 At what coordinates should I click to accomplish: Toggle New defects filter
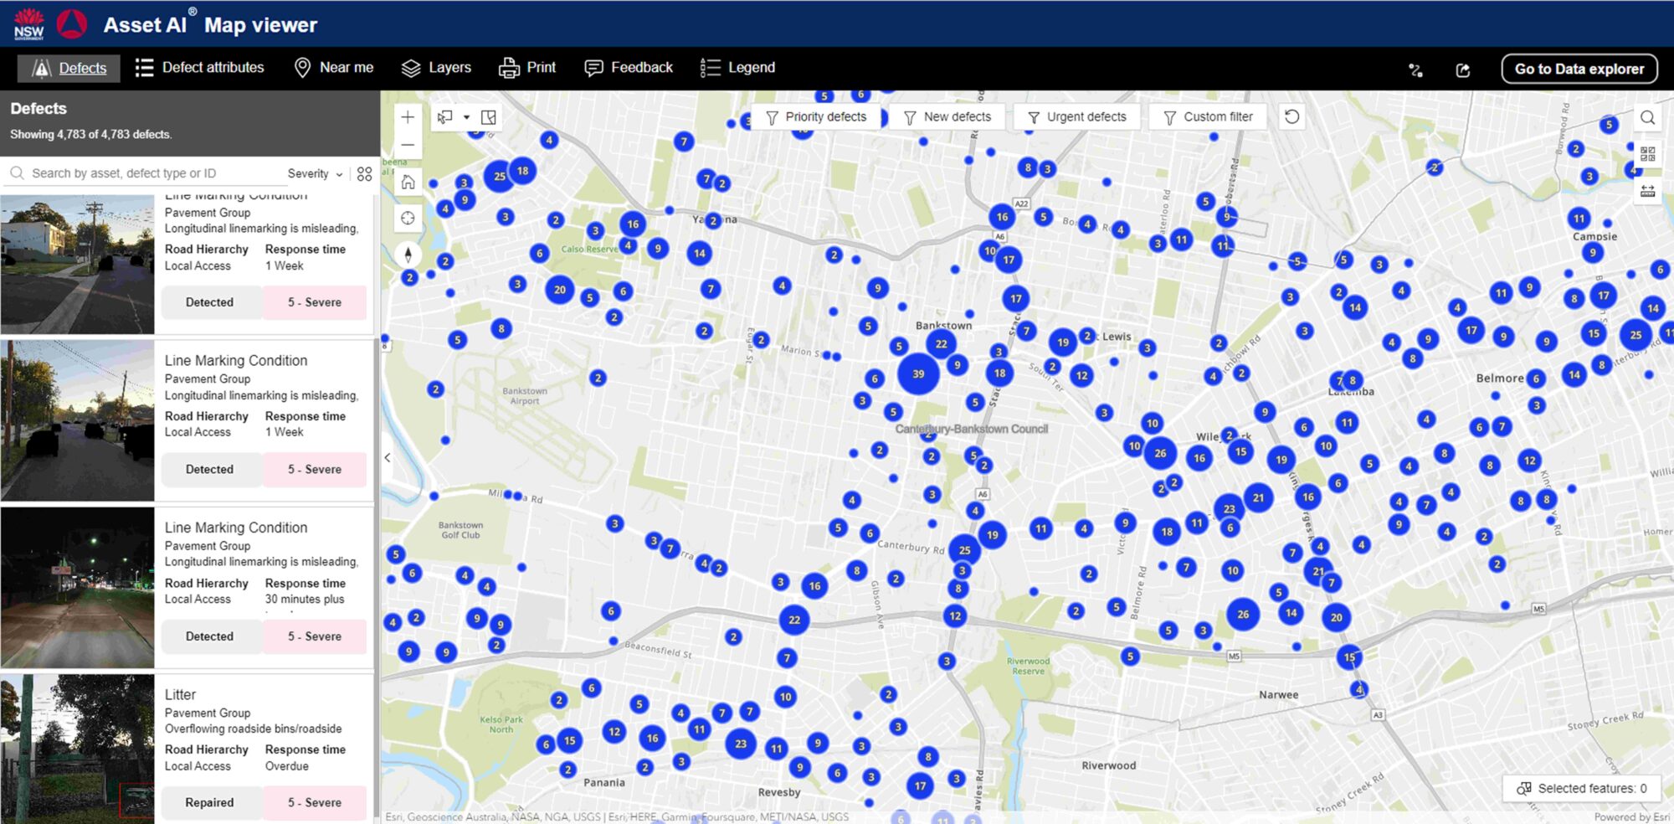point(947,117)
